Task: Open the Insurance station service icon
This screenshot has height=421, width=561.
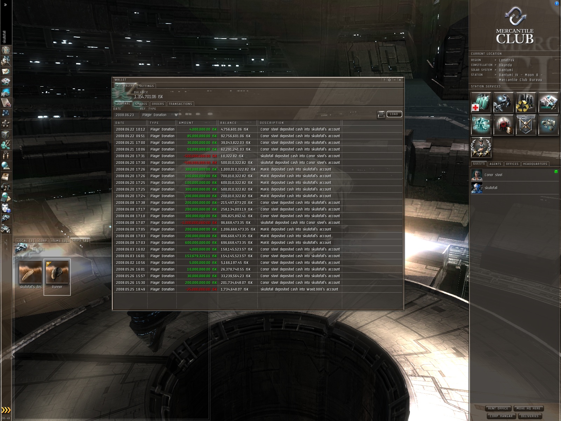Action: point(548,125)
